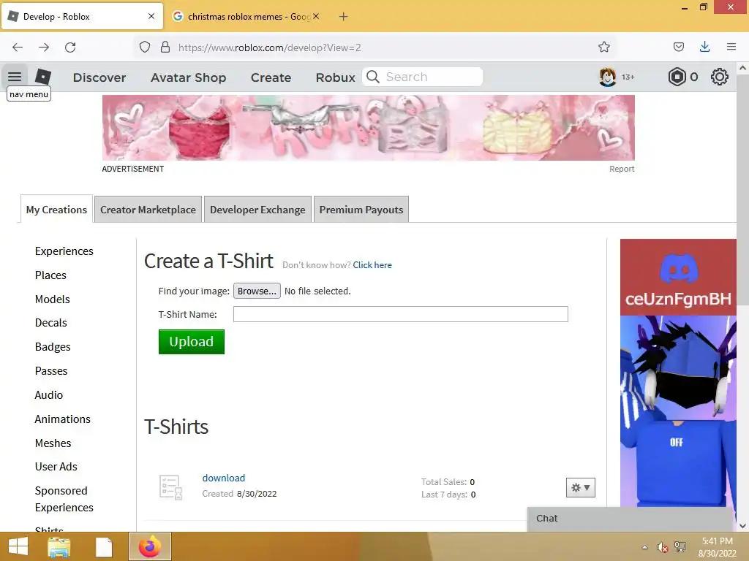Click the Browse... file button
This screenshot has width=749, height=561.
click(257, 291)
